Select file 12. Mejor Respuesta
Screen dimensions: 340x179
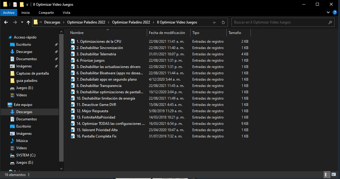92,111
